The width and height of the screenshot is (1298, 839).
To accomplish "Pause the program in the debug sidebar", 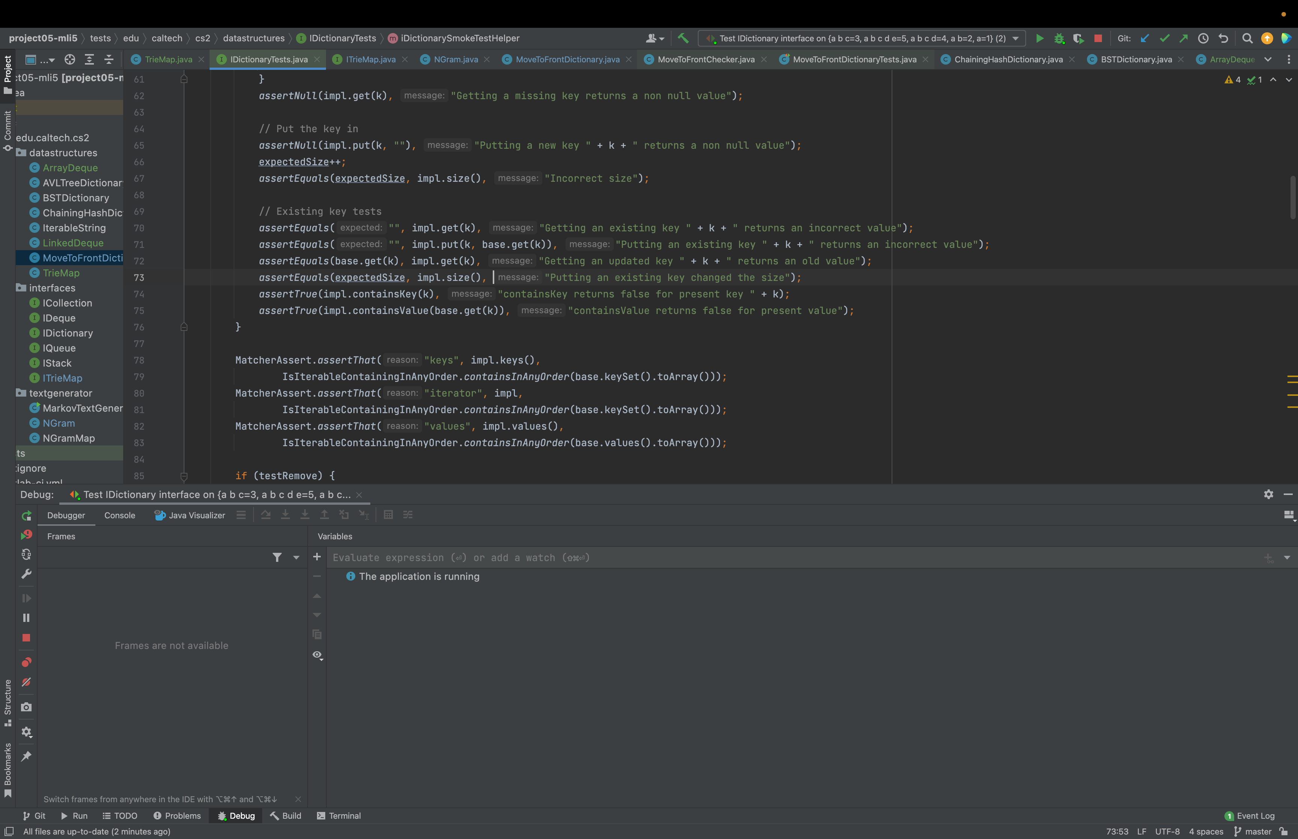I will [x=26, y=618].
